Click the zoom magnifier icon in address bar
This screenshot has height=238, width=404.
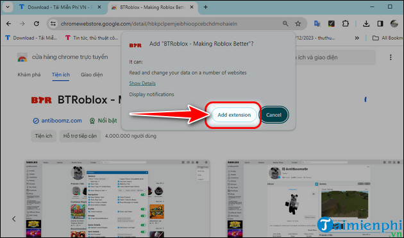pyautogui.click(x=285, y=24)
